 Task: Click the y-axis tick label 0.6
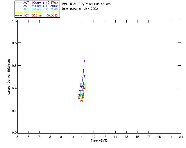point(14,66)
